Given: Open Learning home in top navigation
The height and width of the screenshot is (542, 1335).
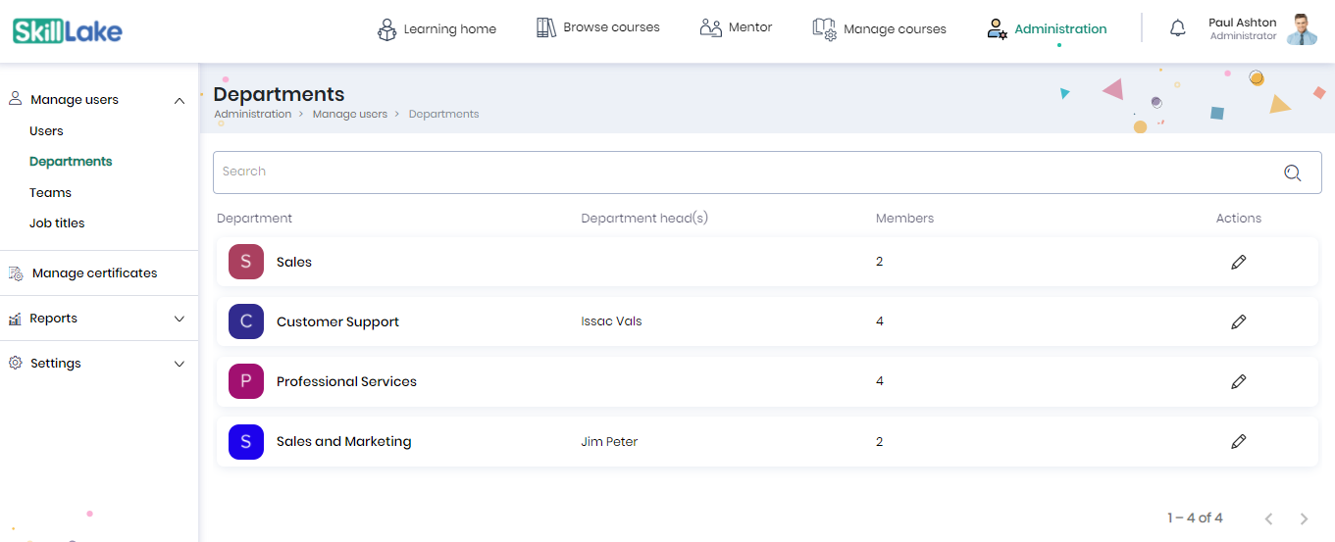Looking at the screenshot, I should [x=436, y=29].
